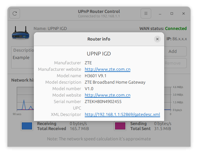
Task: Click the refresh icon in the header bar
Action: point(15,14)
